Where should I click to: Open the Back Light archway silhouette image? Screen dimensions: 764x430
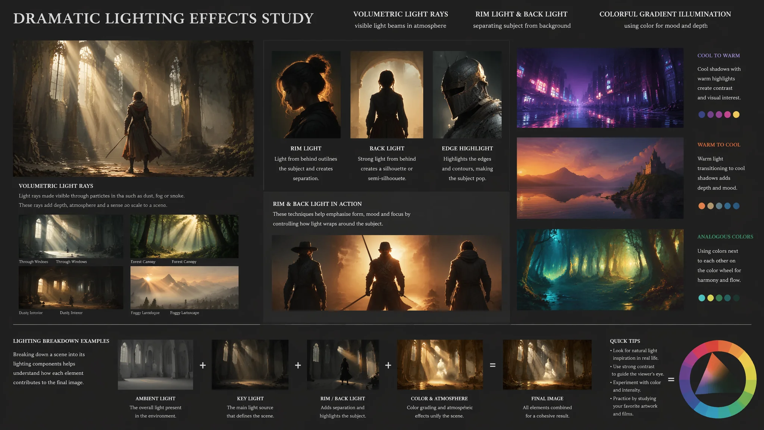pyautogui.click(x=387, y=95)
